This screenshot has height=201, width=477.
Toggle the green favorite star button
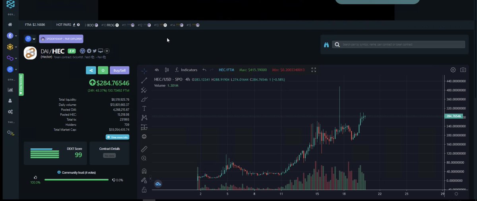103,70
